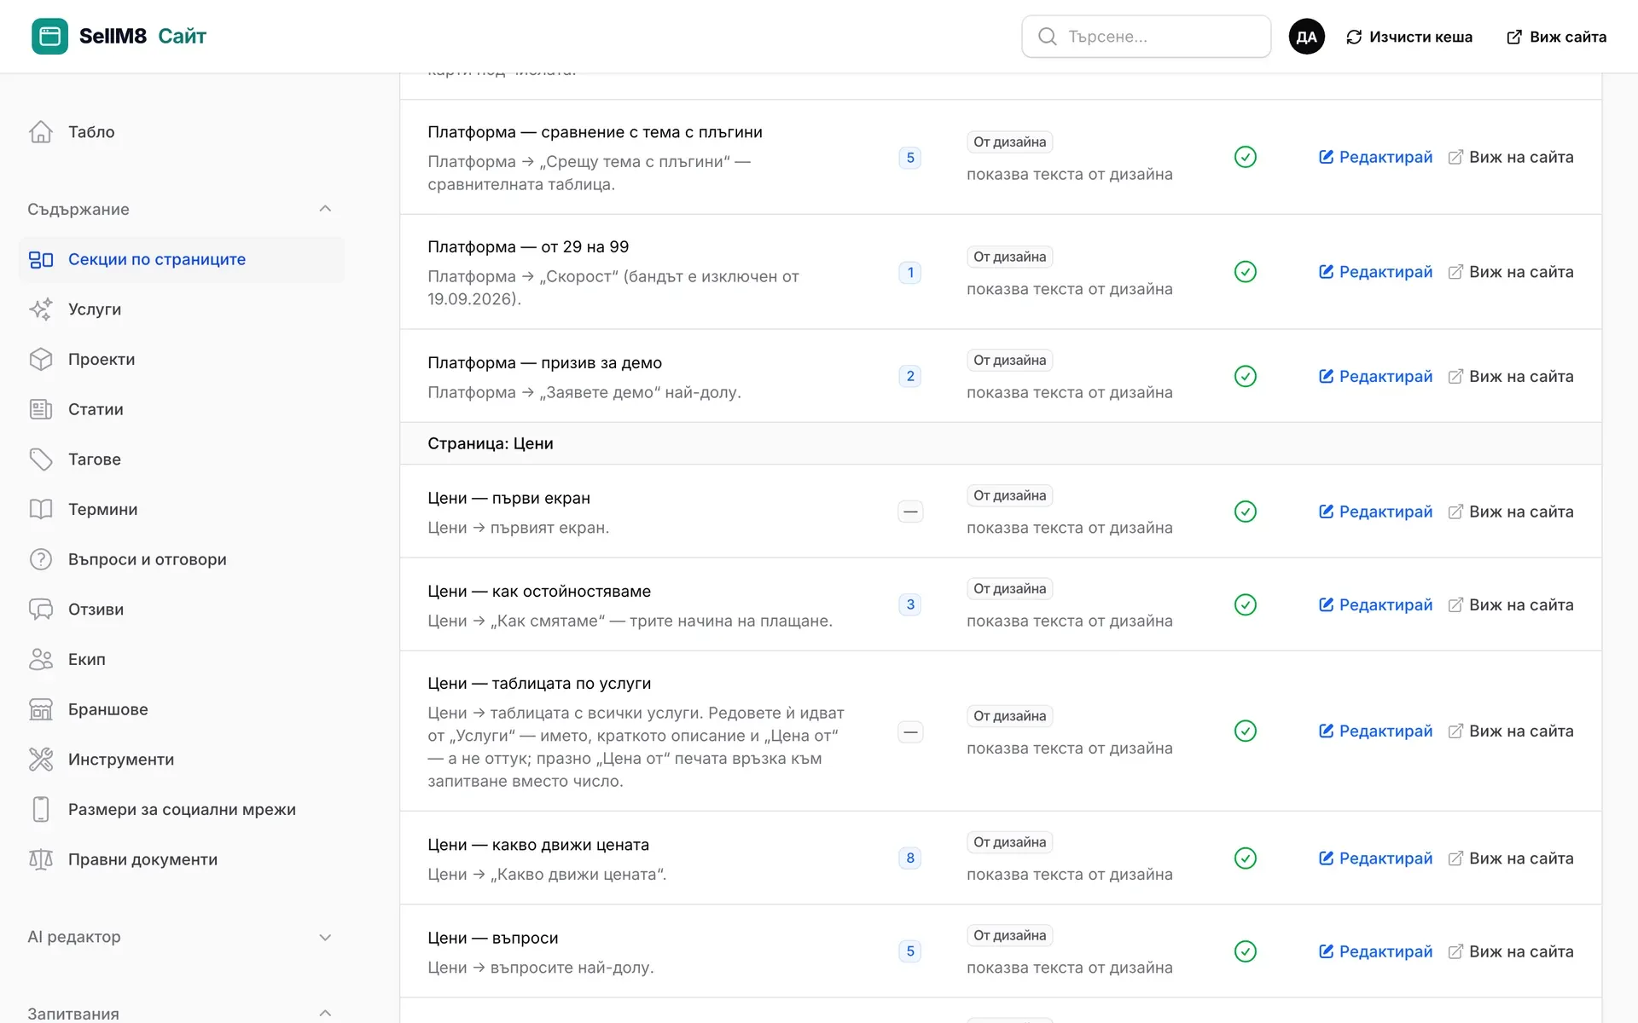Click the Тагове tag icon
1638x1023 pixels.
pos(41,459)
